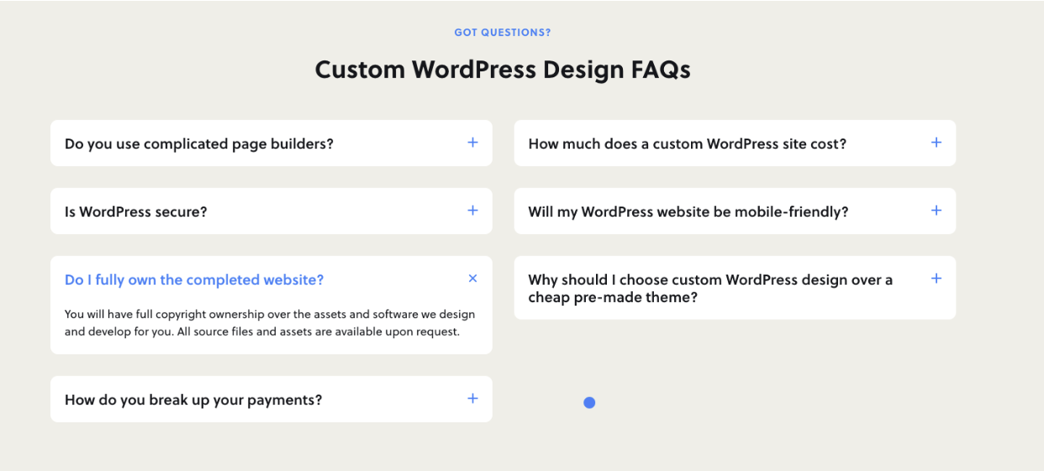Click the 'GOT QUESTIONS?' label
1044x471 pixels.
pos(503,33)
